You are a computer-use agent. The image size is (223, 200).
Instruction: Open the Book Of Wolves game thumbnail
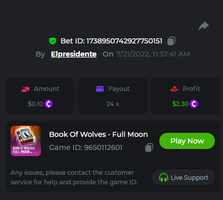pos(26,141)
